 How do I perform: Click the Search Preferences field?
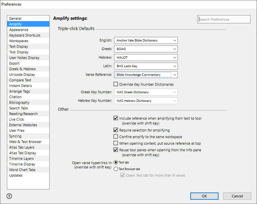click(x=223, y=19)
